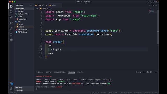
Task: Open the Customize Layout control
Action: point(156,2)
